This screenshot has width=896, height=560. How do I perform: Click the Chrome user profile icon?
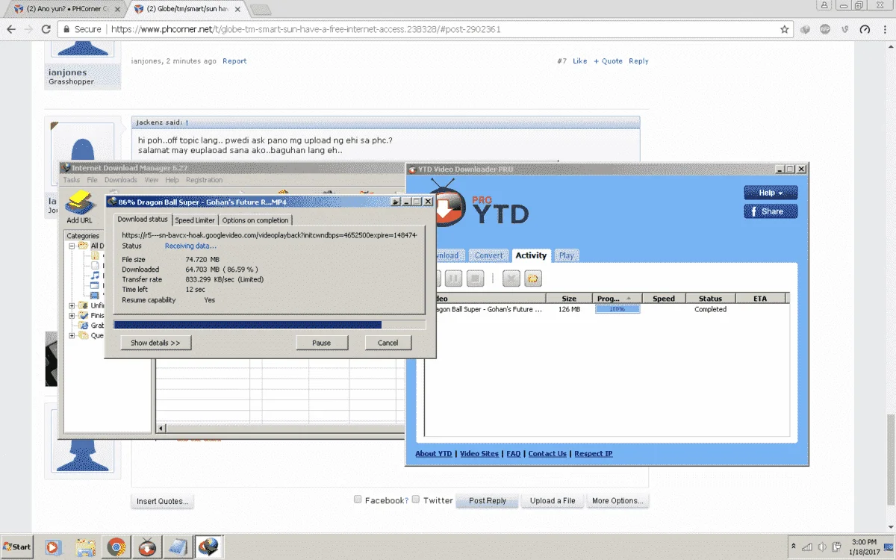click(x=825, y=4)
